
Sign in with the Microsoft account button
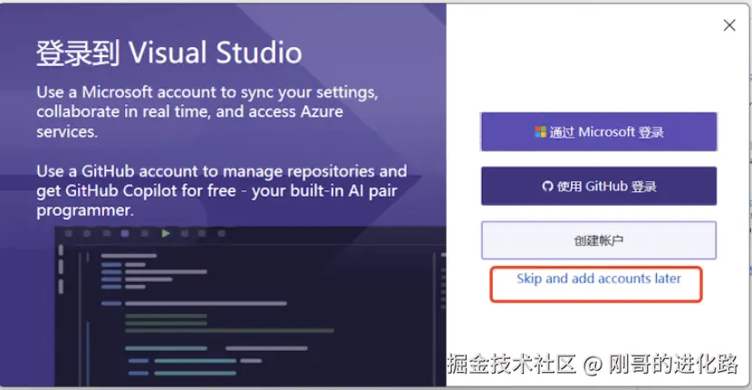click(x=599, y=132)
